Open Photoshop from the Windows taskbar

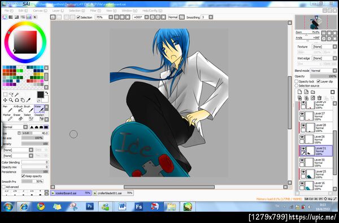pyautogui.click(x=89, y=207)
